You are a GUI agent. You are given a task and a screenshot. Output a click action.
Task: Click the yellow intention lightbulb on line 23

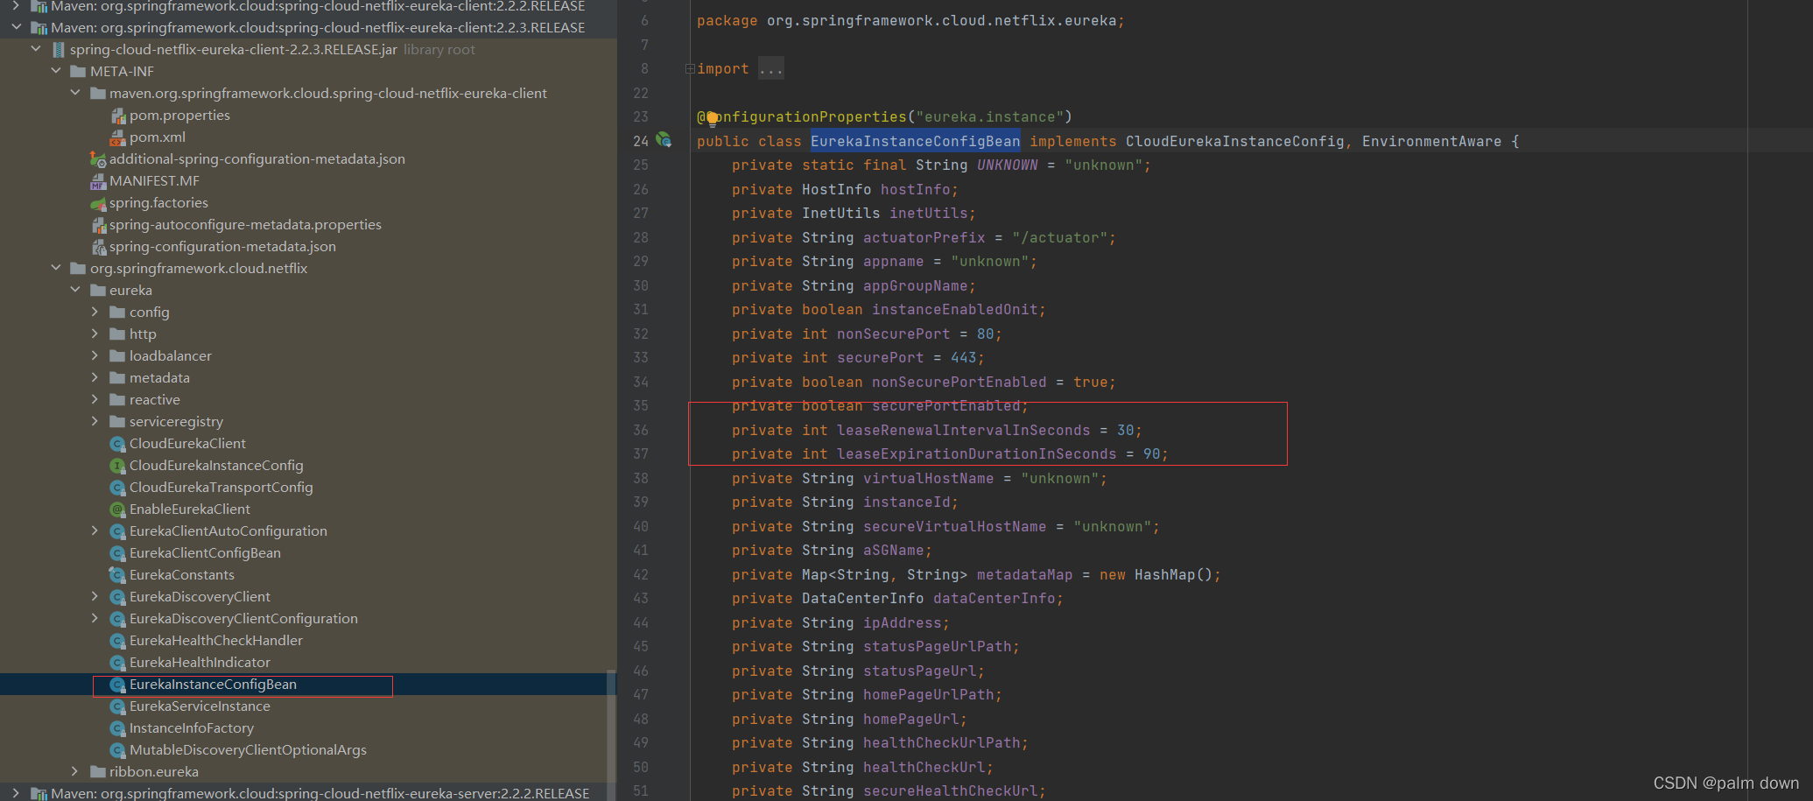712,118
